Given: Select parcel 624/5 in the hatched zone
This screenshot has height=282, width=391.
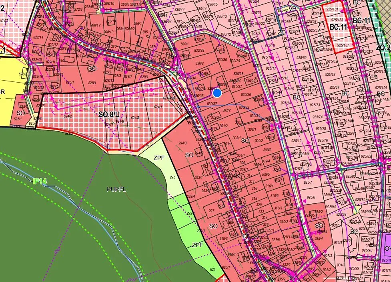Looking at the screenshot, I should [134, 118].
